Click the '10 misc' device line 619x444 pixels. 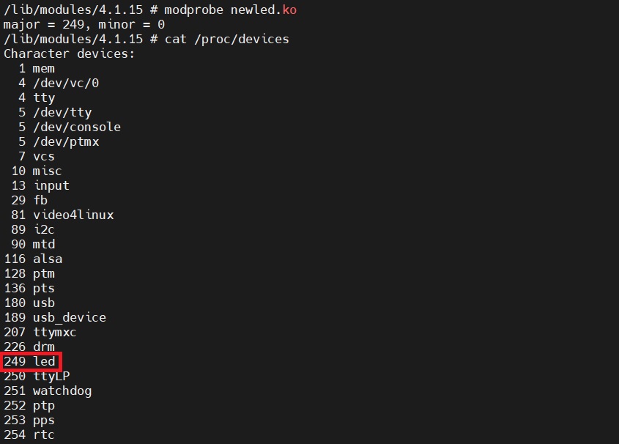(x=37, y=171)
